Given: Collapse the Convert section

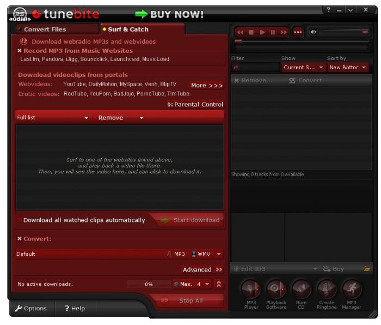Looking at the screenshot, I should click(x=20, y=239).
